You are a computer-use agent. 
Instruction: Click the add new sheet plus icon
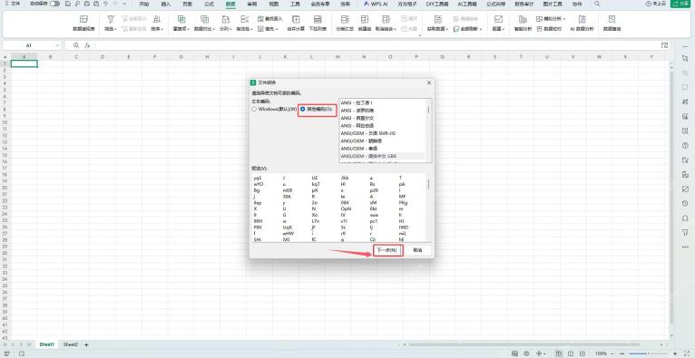click(x=86, y=344)
